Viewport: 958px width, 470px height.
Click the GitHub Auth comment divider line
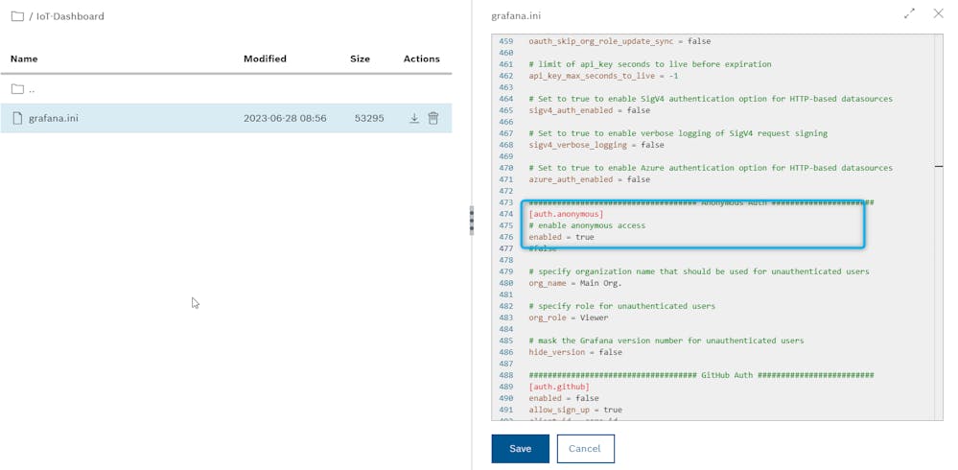click(x=701, y=375)
